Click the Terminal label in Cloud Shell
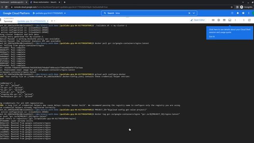 [x=8, y=21]
